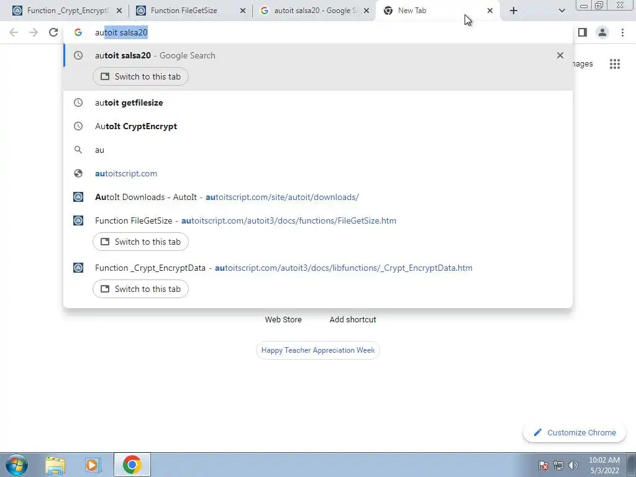Screen dimensions: 636x477
Task: Go back using the back arrow
Action: [x=14, y=32]
